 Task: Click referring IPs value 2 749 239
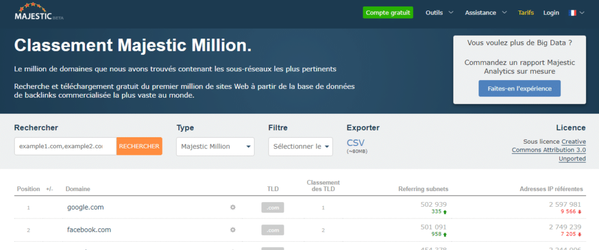565,227
